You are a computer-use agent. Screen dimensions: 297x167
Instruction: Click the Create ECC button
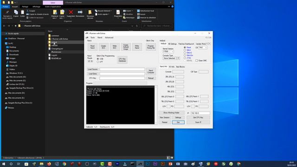(103, 47)
